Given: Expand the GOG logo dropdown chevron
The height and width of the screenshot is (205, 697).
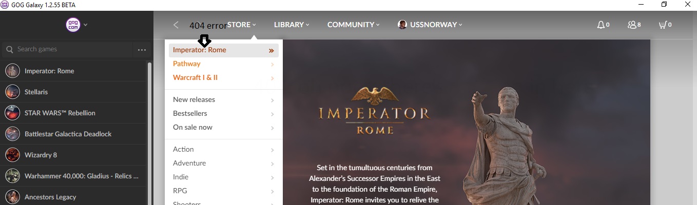Looking at the screenshot, I should 86,25.
